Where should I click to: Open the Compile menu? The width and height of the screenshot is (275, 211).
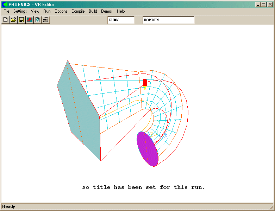click(78, 11)
